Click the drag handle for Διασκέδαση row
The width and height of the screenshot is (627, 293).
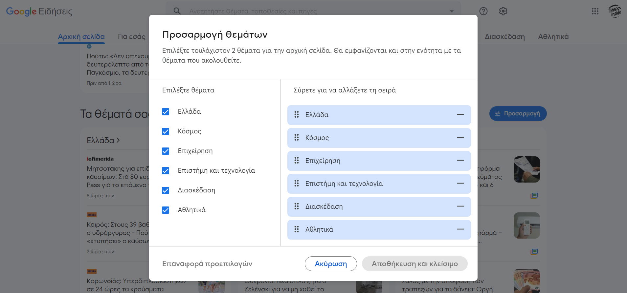[297, 206]
